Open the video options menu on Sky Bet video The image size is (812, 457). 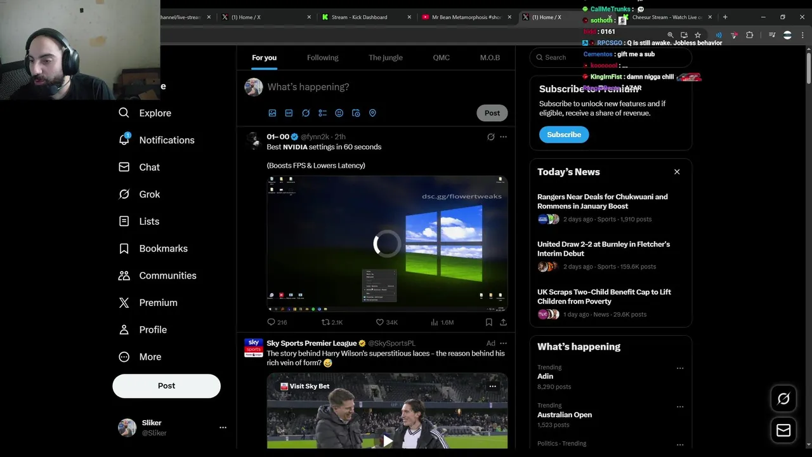pos(492,386)
